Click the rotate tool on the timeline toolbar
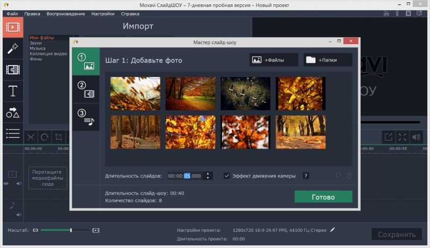This screenshot has width=430, height=248. (45, 137)
